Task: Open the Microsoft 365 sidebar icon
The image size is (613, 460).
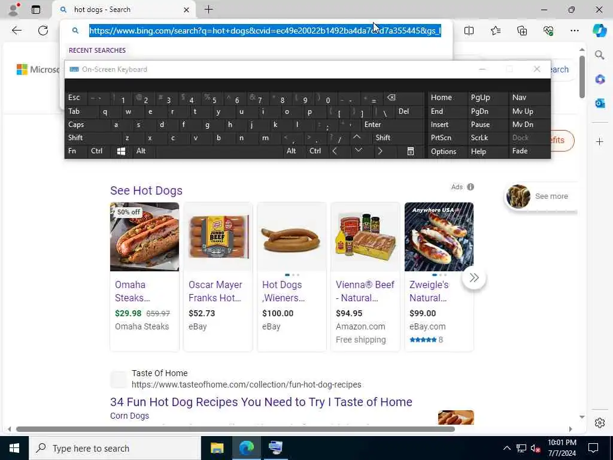Action: click(x=600, y=80)
